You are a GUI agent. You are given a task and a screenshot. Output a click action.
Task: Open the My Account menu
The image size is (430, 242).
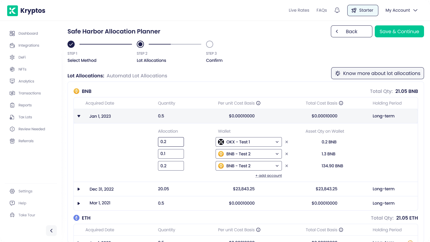(x=401, y=10)
